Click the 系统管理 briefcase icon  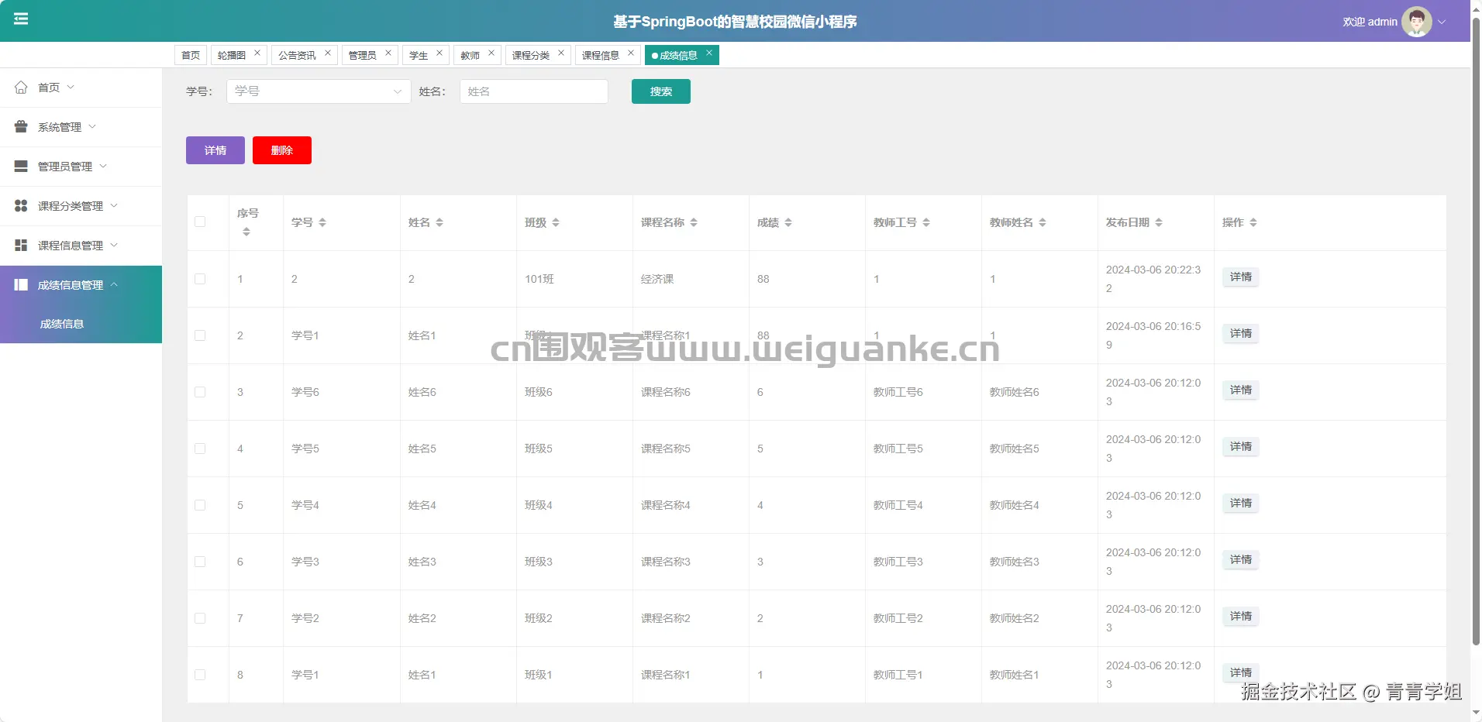tap(21, 127)
